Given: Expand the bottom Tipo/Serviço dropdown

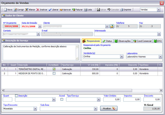Looking at the screenshot, I should click(99, 99).
